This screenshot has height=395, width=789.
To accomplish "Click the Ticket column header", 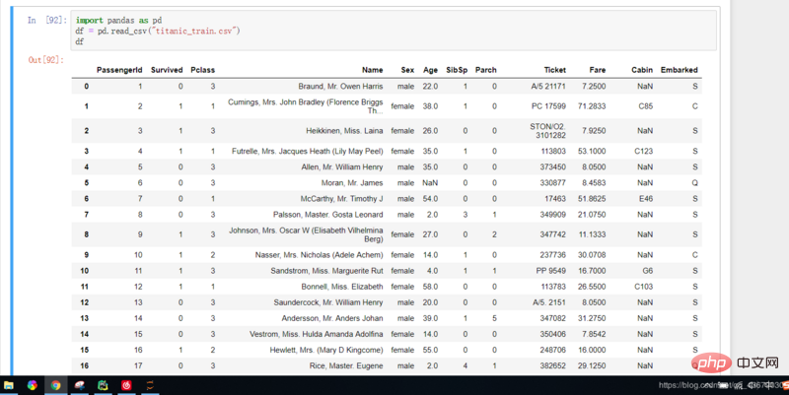I will coord(554,70).
